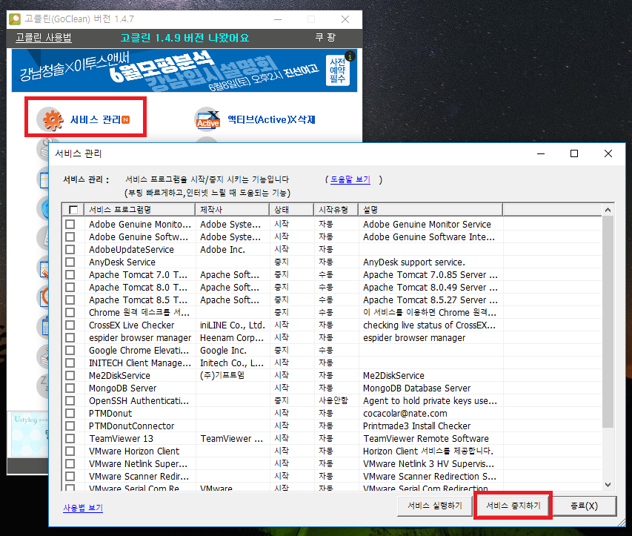Click the 액티브(Active)X삭제 label
Image resolution: width=632 pixels, height=536 pixels.
coord(271,120)
